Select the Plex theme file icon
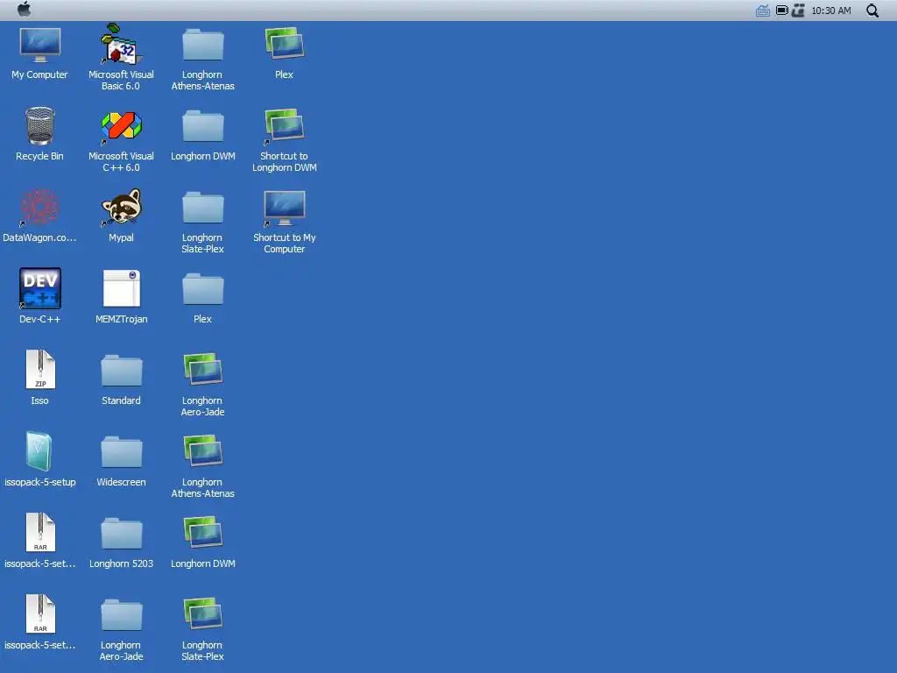 pyautogui.click(x=285, y=44)
